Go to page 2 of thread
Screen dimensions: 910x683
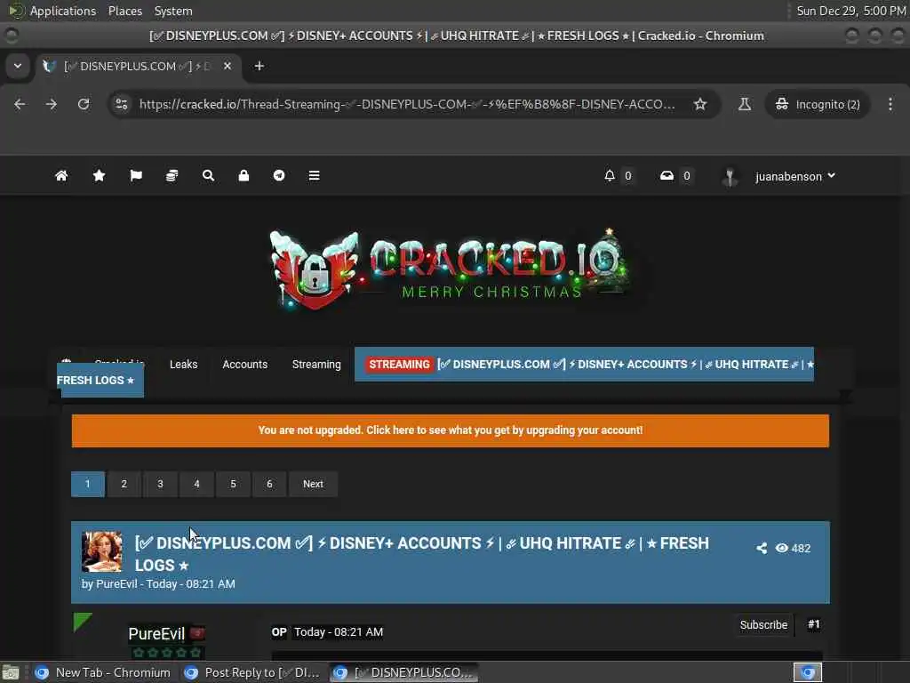(x=124, y=484)
